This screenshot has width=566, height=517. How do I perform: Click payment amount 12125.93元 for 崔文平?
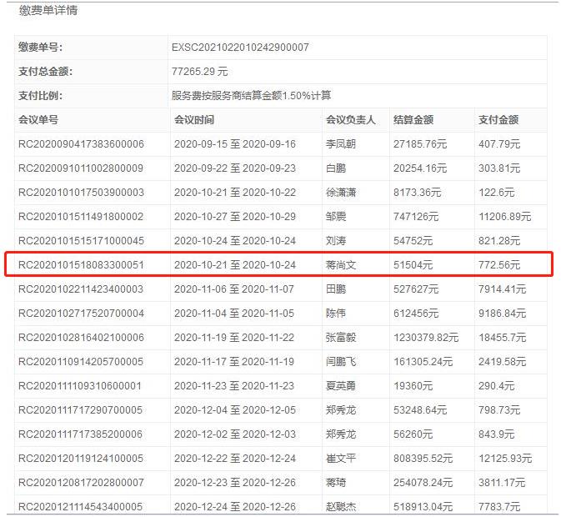click(x=504, y=459)
